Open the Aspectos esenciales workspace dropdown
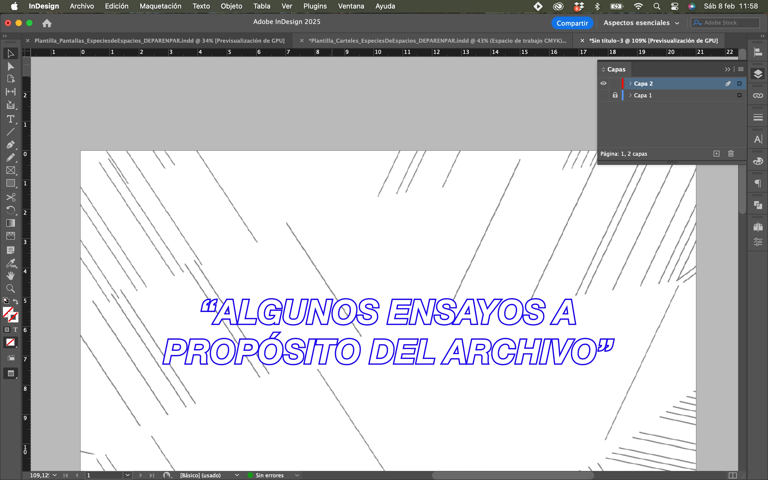The image size is (768, 480). pyautogui.click(x=641, y=23)
